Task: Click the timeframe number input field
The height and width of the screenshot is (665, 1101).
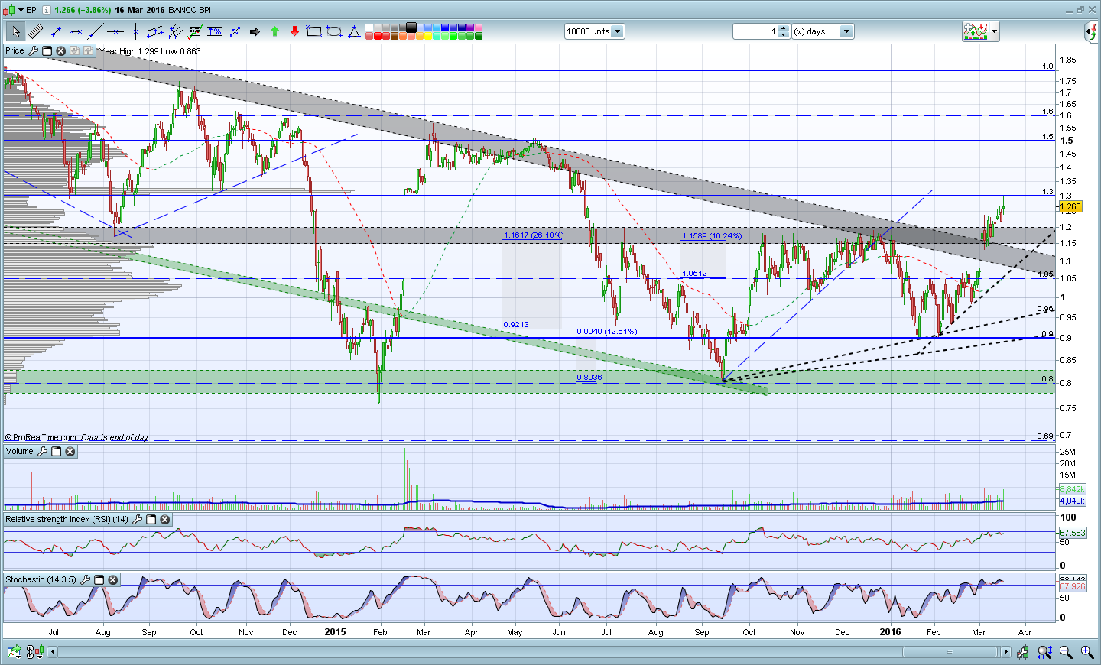Action: 755,31
